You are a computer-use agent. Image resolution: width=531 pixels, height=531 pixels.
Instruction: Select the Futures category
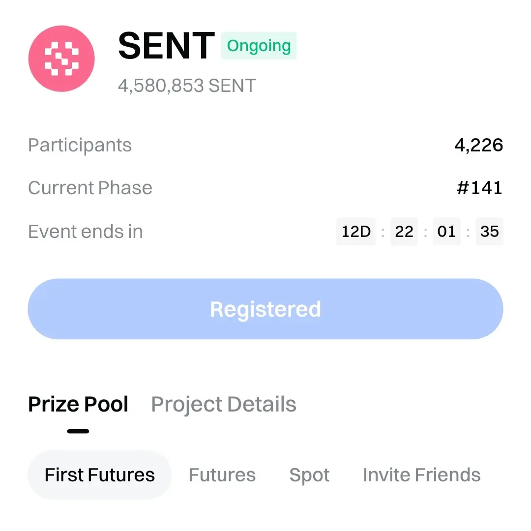(222, 475)
